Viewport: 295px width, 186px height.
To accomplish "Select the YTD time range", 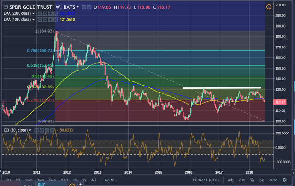I will click(65, 180).
